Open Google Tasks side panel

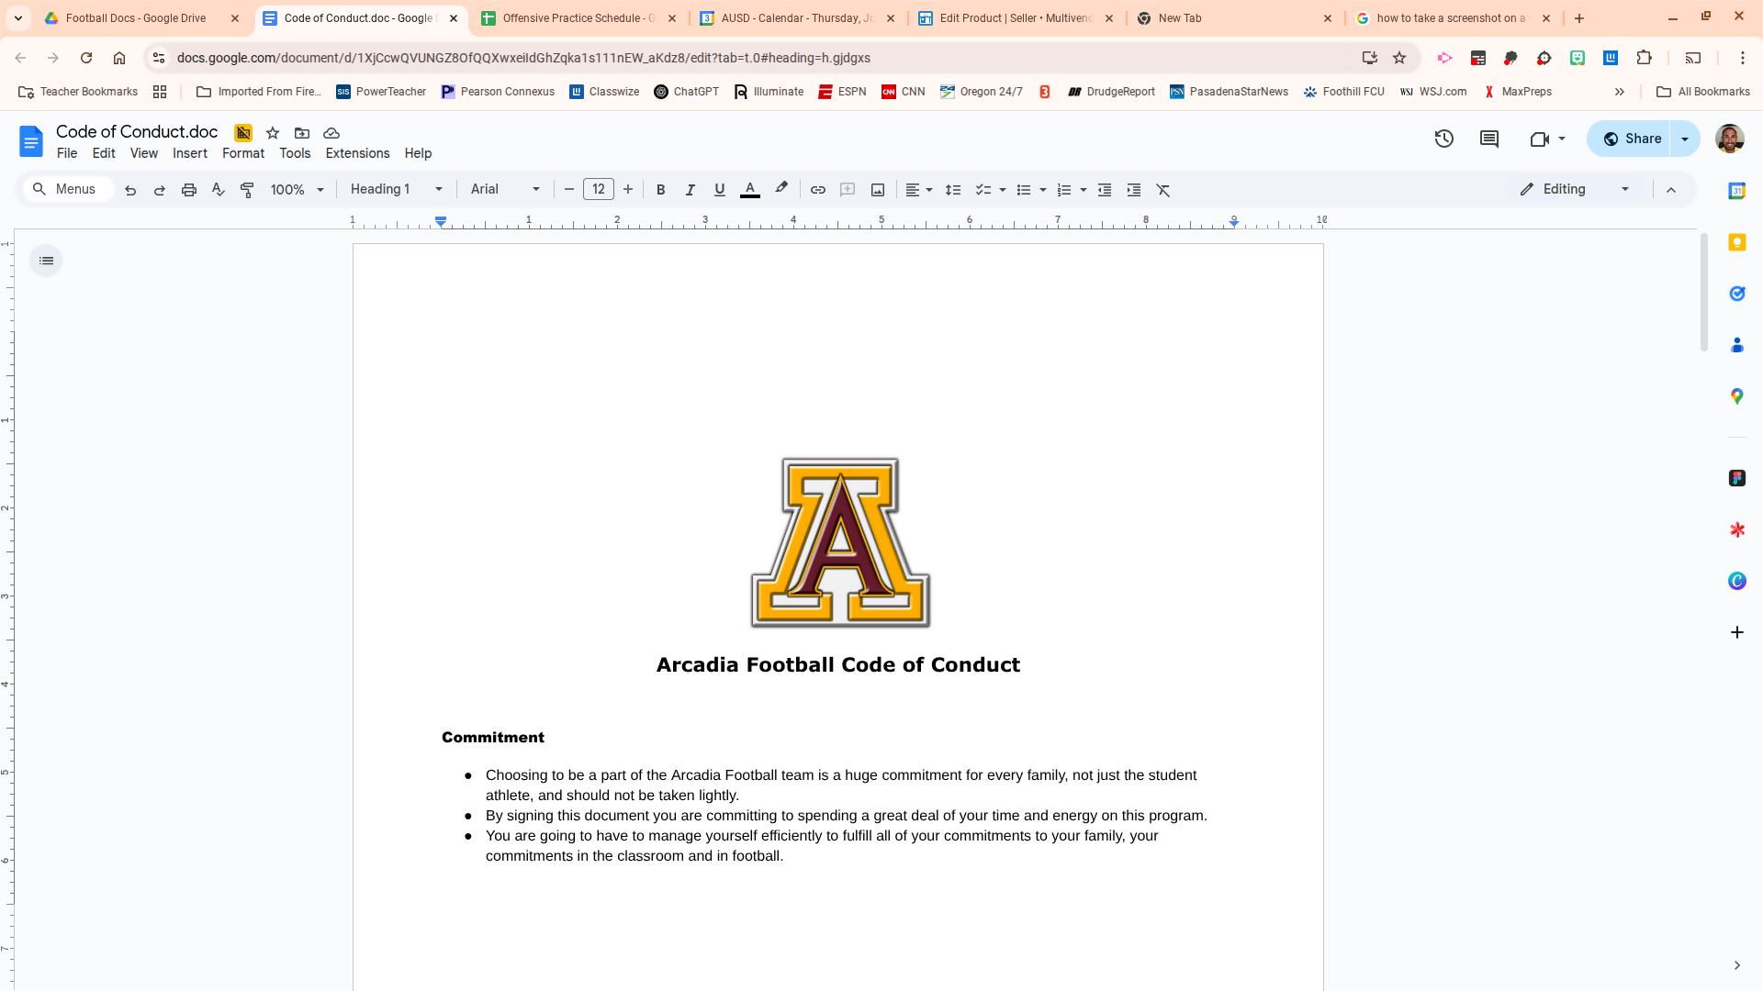click(x=1736, y=294)
